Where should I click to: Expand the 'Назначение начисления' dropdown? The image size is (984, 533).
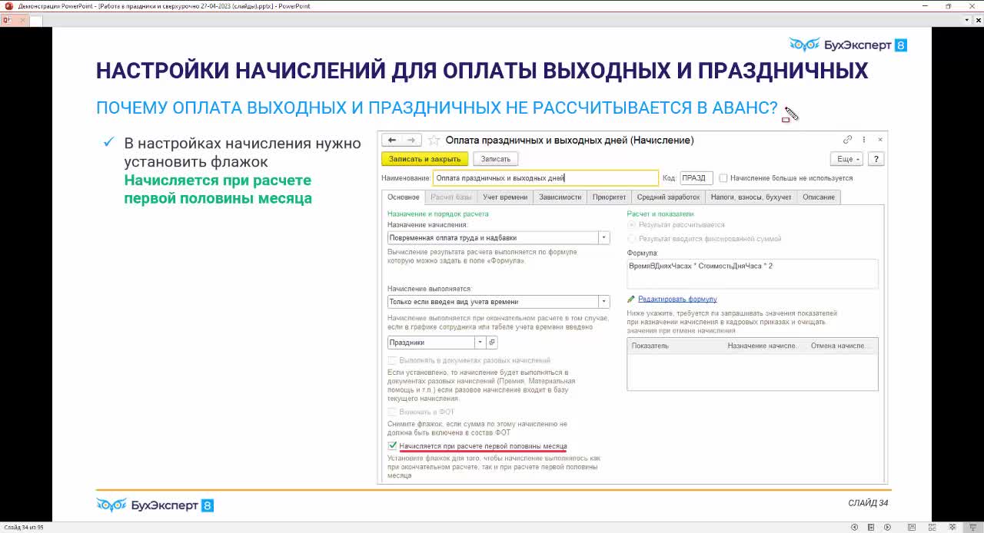[x=603, y=238]
